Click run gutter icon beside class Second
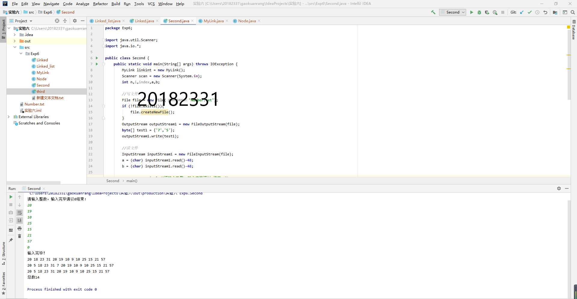The image size is (577, 299). 97,58
